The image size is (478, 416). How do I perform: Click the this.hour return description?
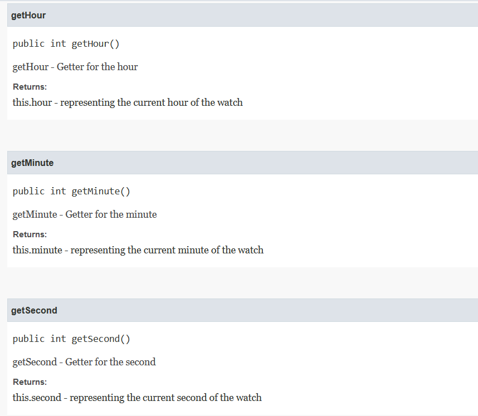point(128,102)
